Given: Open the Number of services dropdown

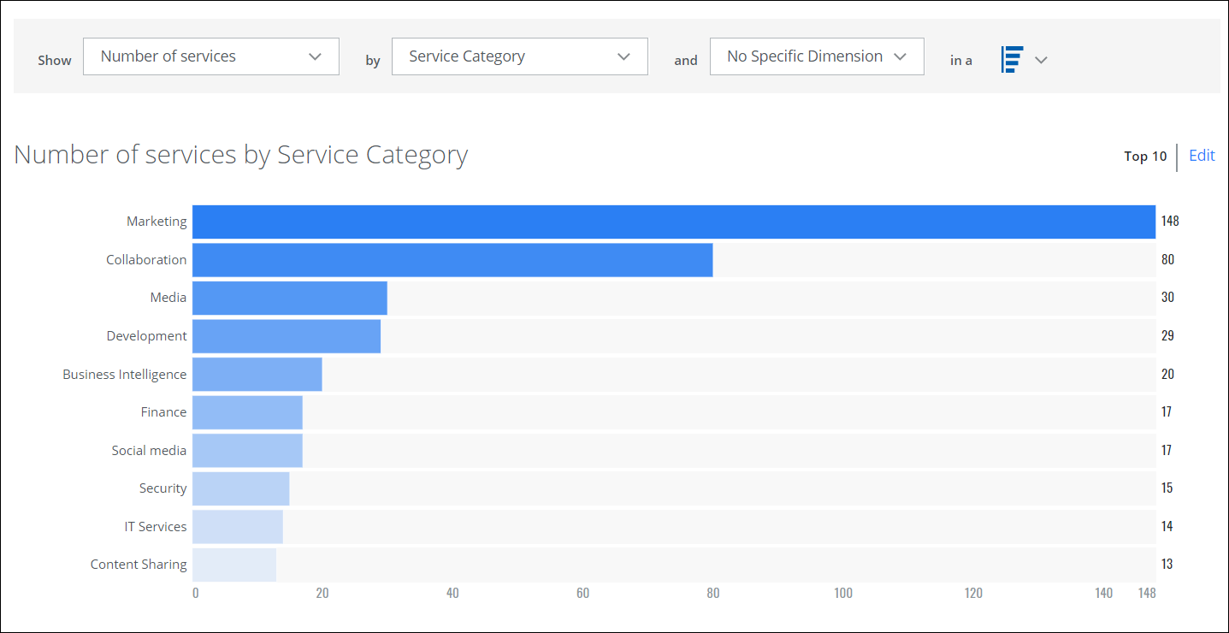Looking at the screenshot, I should [210, 56].
